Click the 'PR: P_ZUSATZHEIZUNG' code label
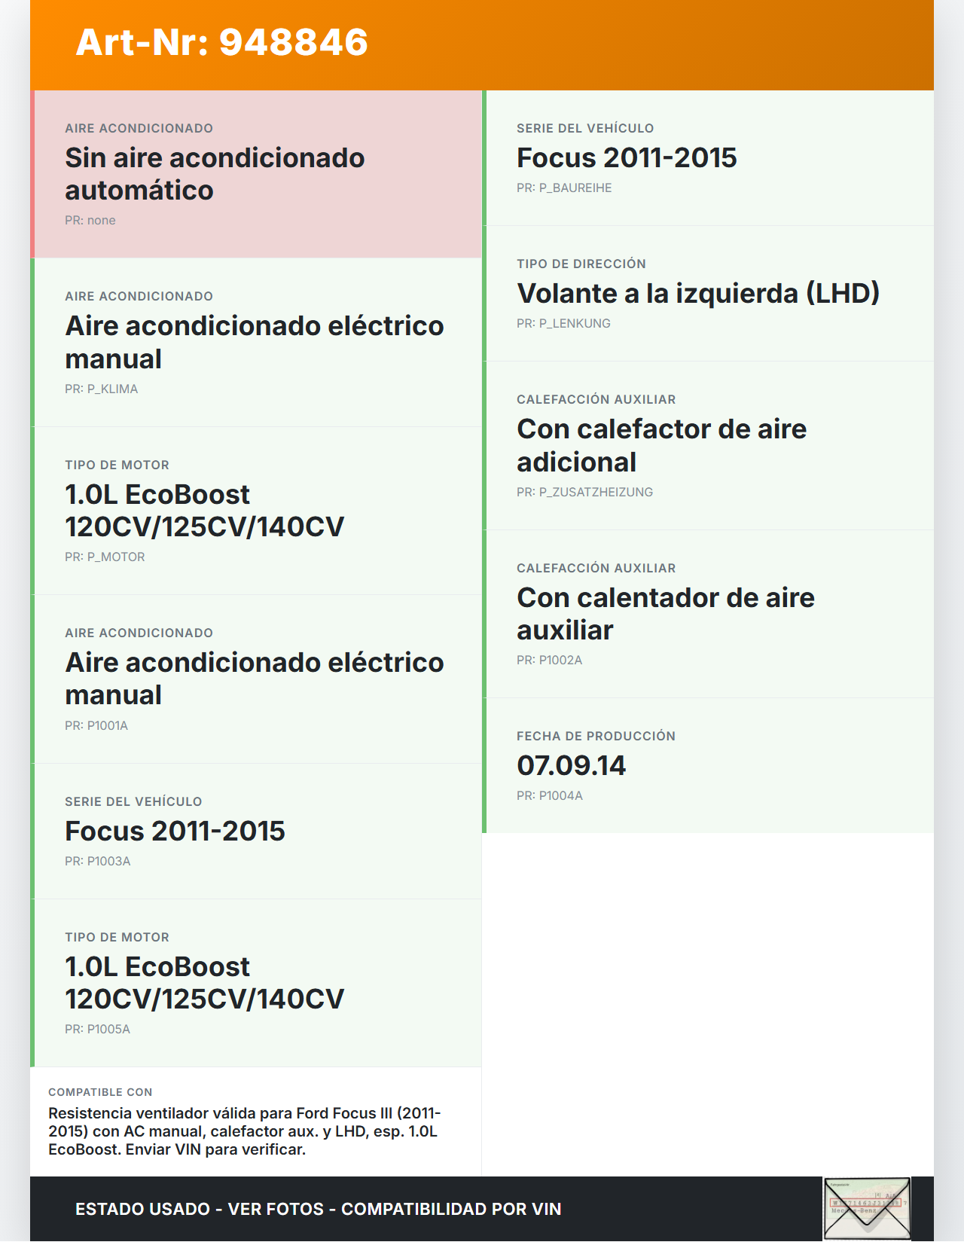Image resolution: width=964 pixels, height=1242 pixels. tap(584, 492)
